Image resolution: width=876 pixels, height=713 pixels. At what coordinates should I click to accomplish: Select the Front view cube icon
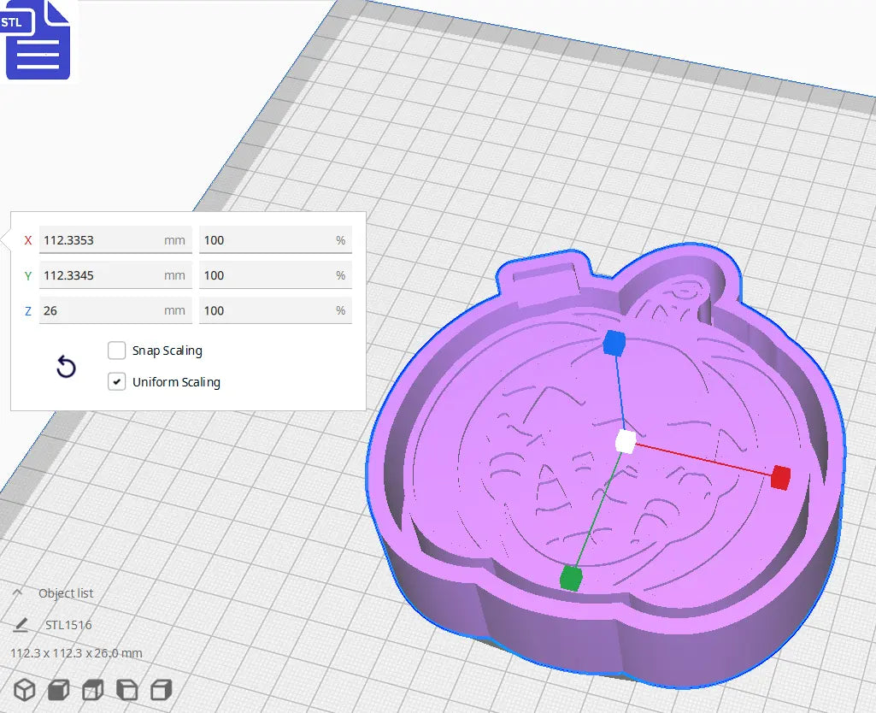click(57, 690)
